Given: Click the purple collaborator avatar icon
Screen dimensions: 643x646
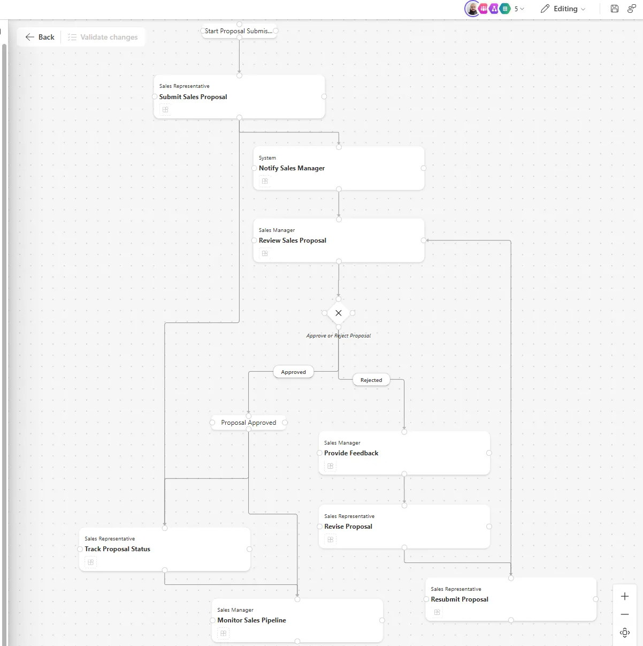Looking at the screenshot, I should click(x=494, y=9).
